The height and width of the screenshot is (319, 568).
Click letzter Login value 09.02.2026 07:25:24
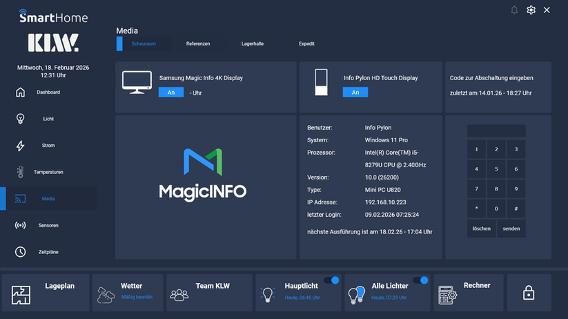[x=392, y=215]
